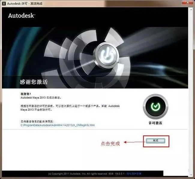The height and width of the screenshot is (179, 195).
Task: Click the 完成 button
Action: (155, 141)
